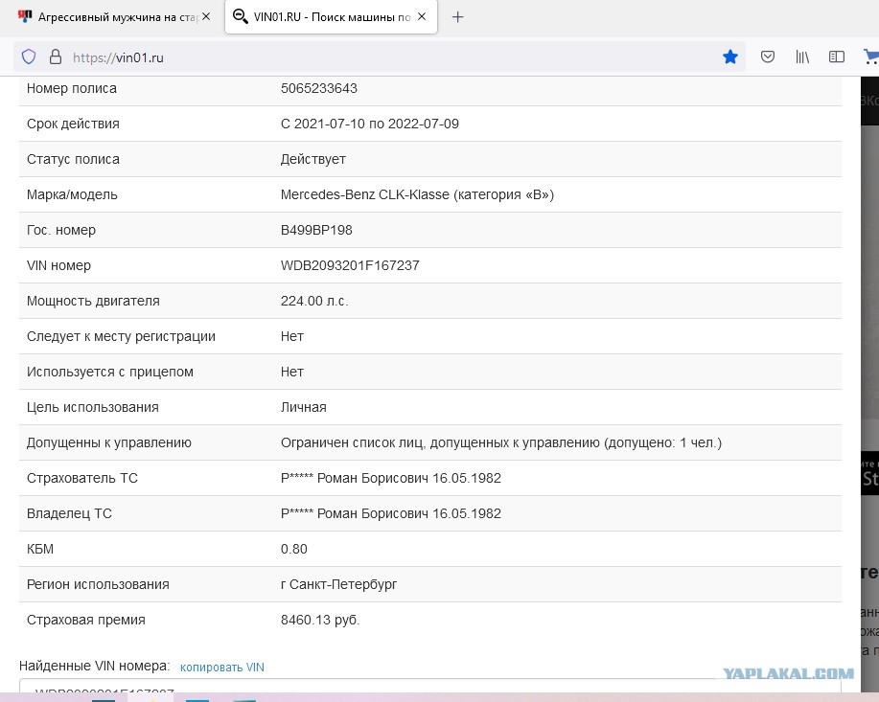The height and width of the screenshot is (702, 879).
Task: Select the VIN01.RU tab
Action: (x=331, y=17)
